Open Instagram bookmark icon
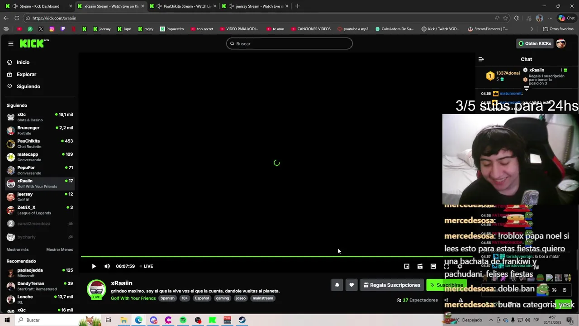This screenshot has height=326, width=579. [x=52, y=29]
